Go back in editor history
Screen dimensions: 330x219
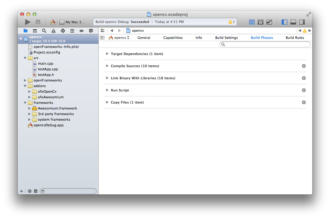112,30
